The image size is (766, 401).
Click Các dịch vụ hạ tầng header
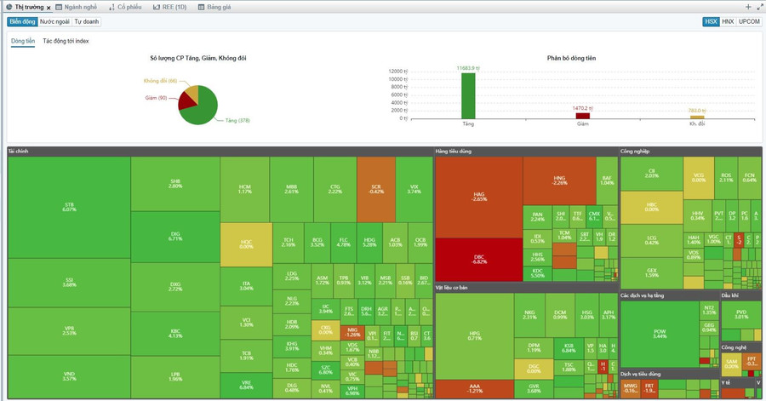pos(669,295)
